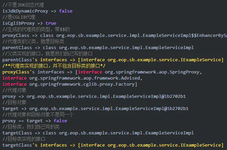Select the line 'isCglibProxy => true'
The image size is (227, 150).
tap(29, 23)
